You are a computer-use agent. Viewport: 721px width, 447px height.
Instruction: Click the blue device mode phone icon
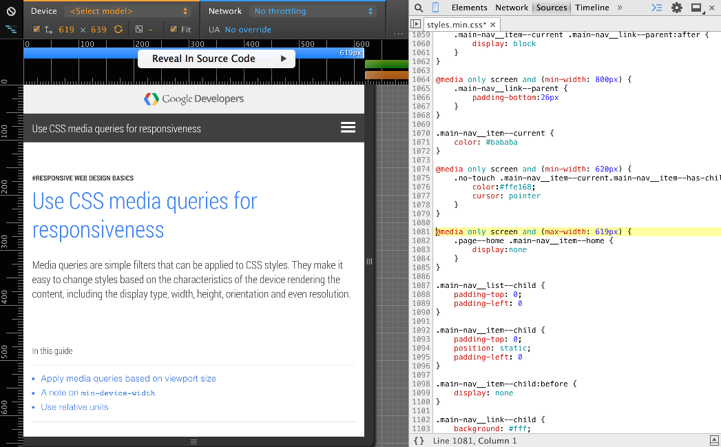(x=436, y=8)
